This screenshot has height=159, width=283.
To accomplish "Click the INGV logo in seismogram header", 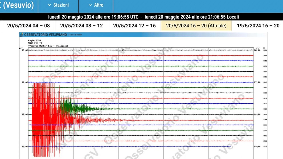I will pyautogui.click(x=22, y=35).
